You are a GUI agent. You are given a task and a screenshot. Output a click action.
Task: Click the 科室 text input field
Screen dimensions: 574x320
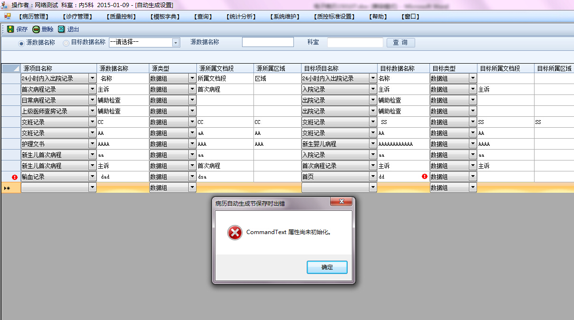coord(355,42)
